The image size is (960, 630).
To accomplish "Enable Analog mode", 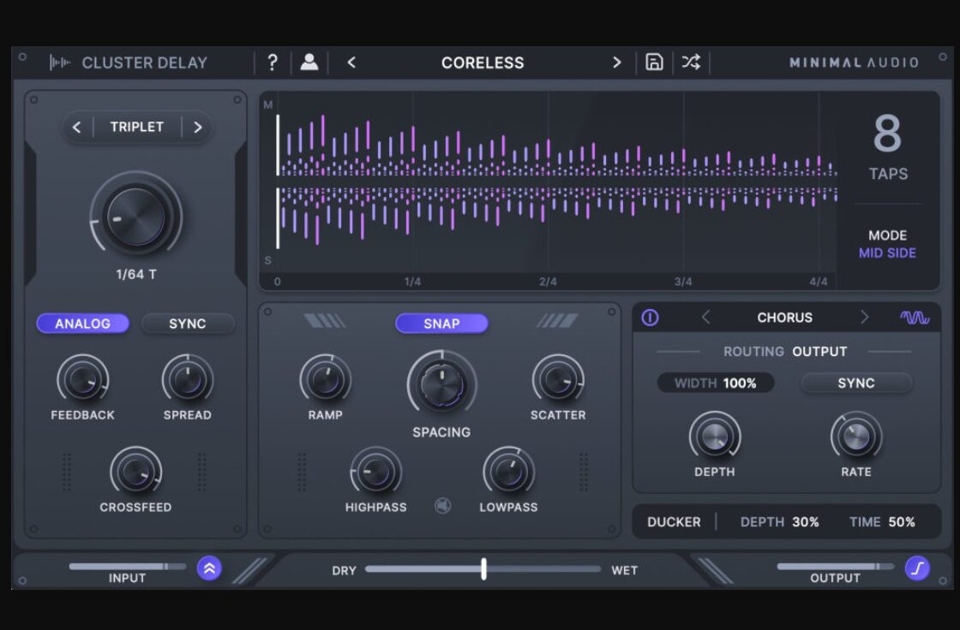I will [82, 324].
